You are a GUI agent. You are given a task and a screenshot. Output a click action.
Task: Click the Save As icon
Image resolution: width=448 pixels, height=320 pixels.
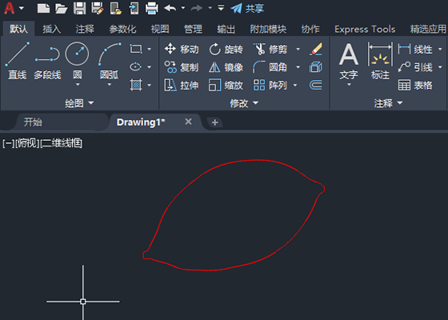(98, 8)
